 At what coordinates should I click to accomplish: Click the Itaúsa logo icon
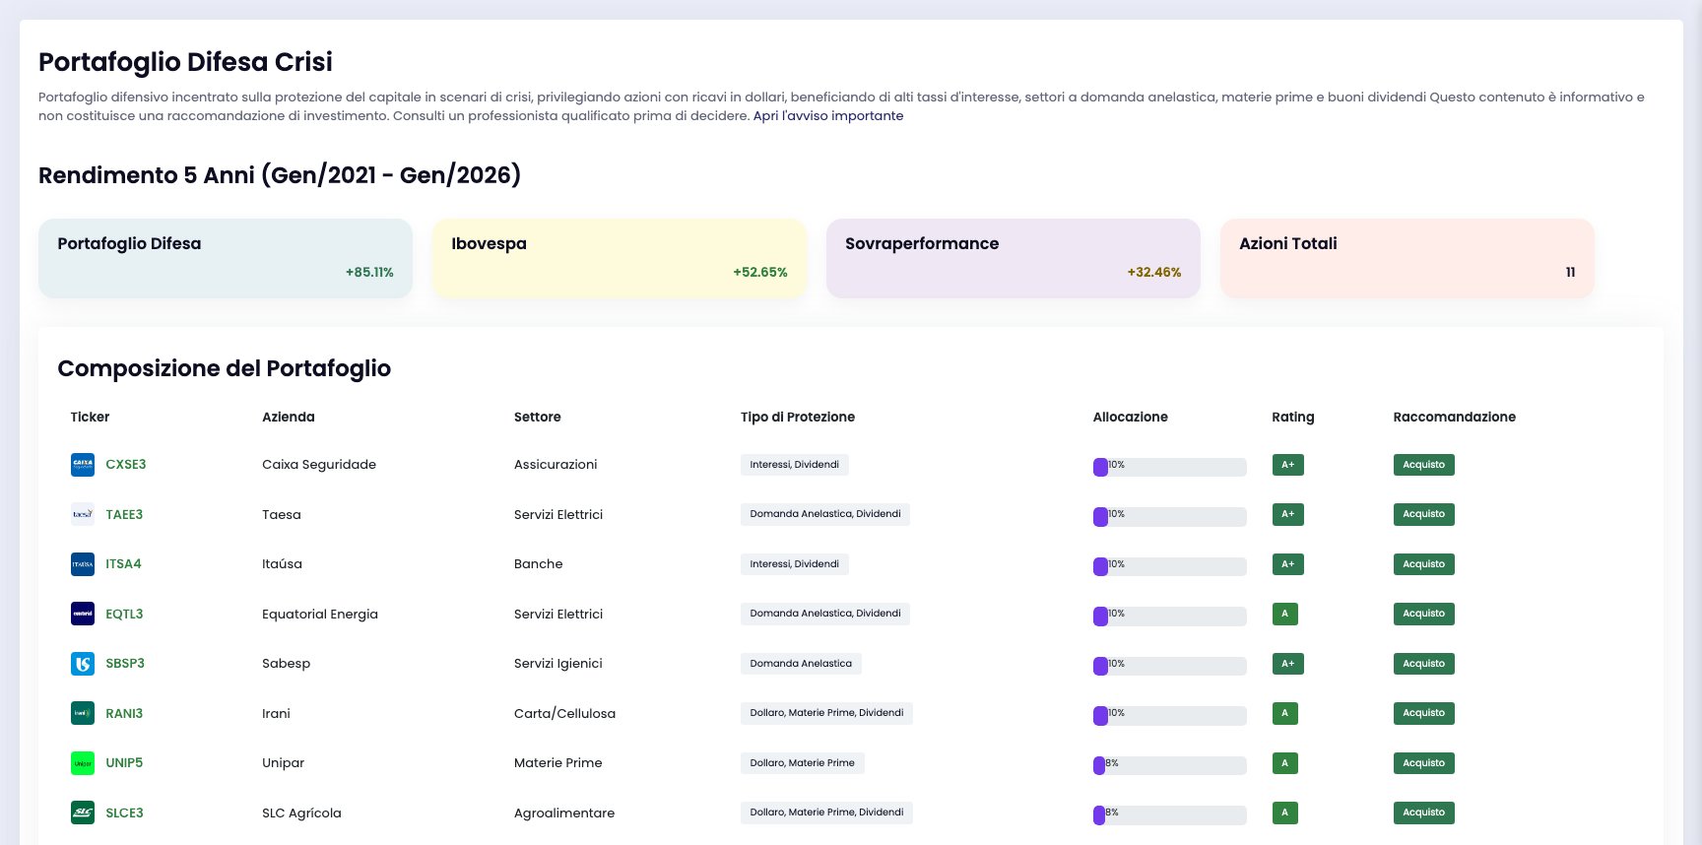(x=83, y=564)
